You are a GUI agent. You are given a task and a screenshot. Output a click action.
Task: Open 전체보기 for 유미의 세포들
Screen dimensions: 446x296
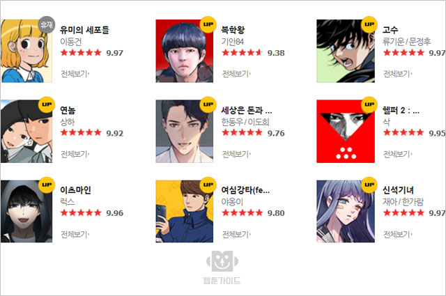coord(75,74)
